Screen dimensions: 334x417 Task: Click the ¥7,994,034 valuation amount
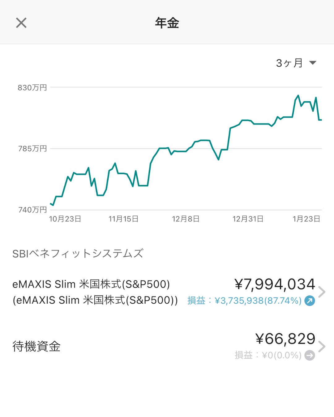coord(275,284)
